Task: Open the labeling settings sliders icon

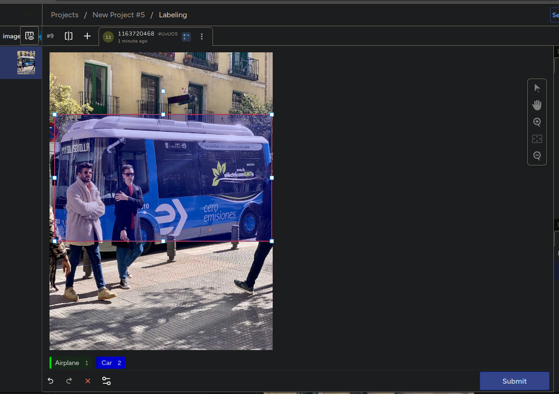Action: pyautogui.click(x=106, y=381)
